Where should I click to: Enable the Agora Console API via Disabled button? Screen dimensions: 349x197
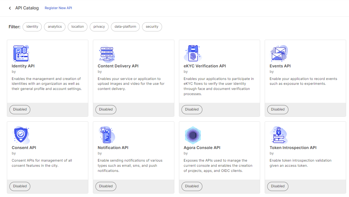pyautogui.click(x=192, y=186)
